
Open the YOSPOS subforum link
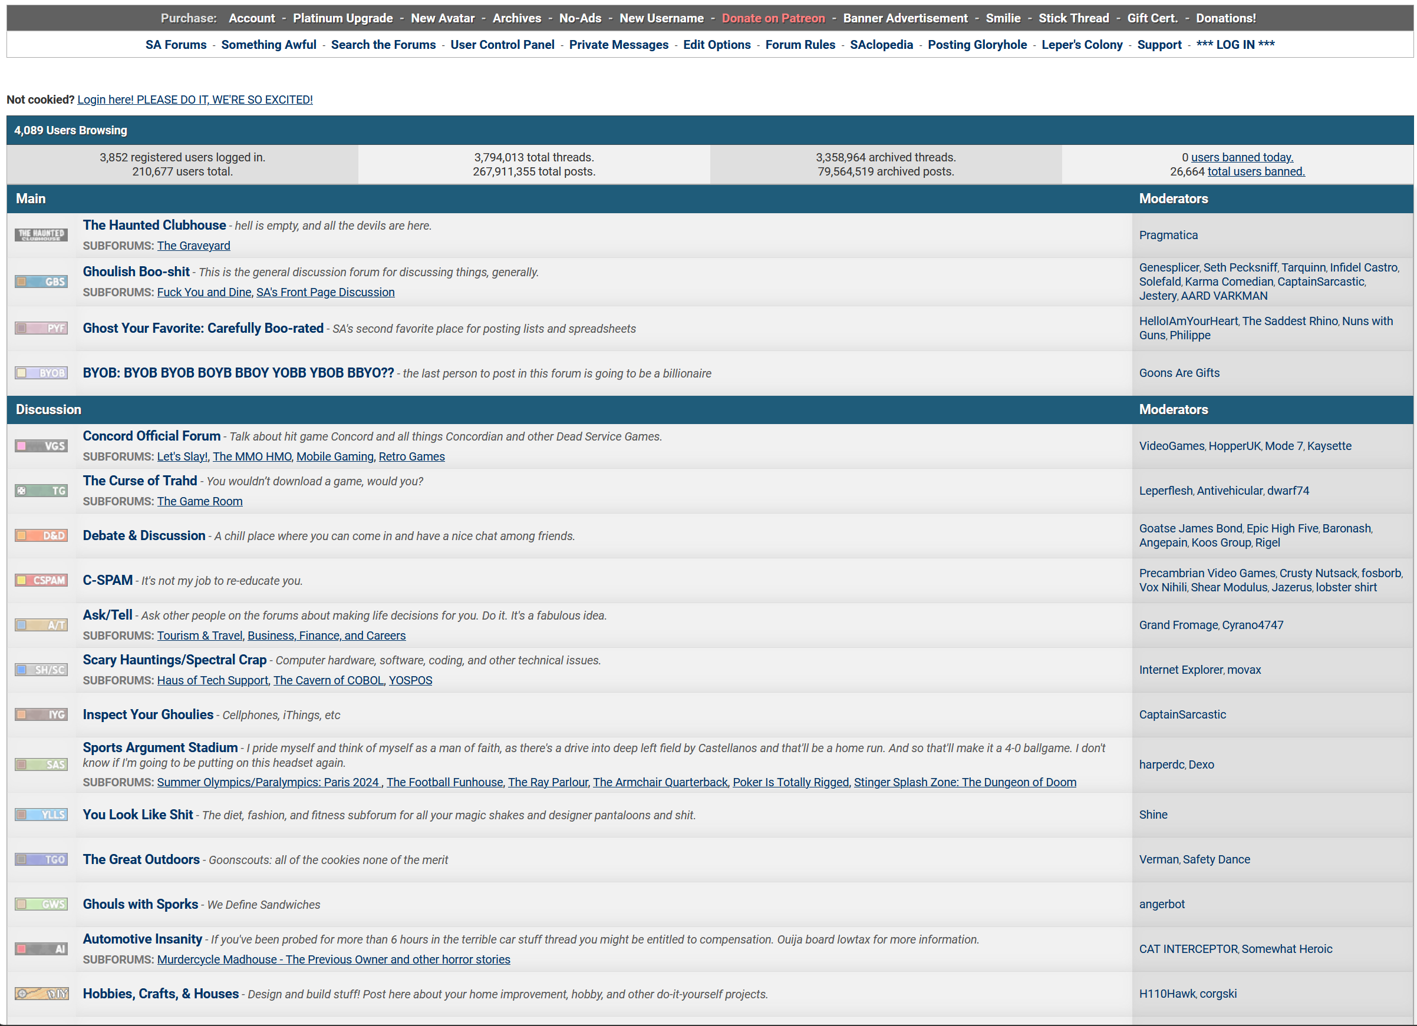(x=410, y=681)
